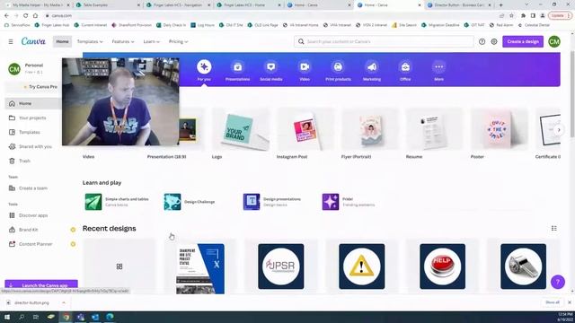This screenshot has width=575, height=323.
Task: Expand the Templates dropdown
Action: pos(90,42)
